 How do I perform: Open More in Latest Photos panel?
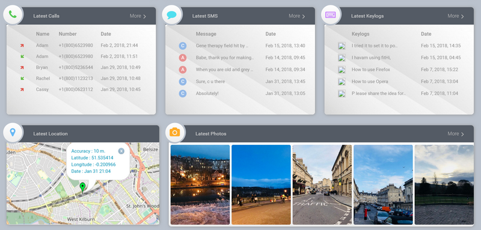pos(456,134)
